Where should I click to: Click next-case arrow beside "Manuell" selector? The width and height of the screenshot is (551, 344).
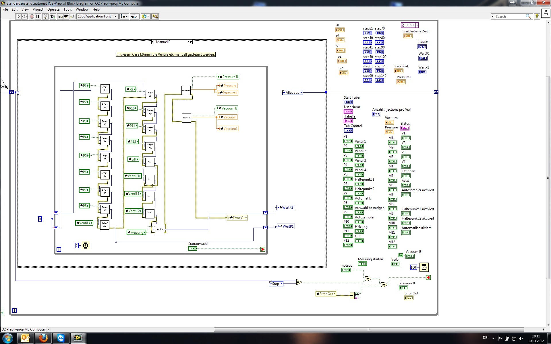pyautogui.click(x=191, y=42)
